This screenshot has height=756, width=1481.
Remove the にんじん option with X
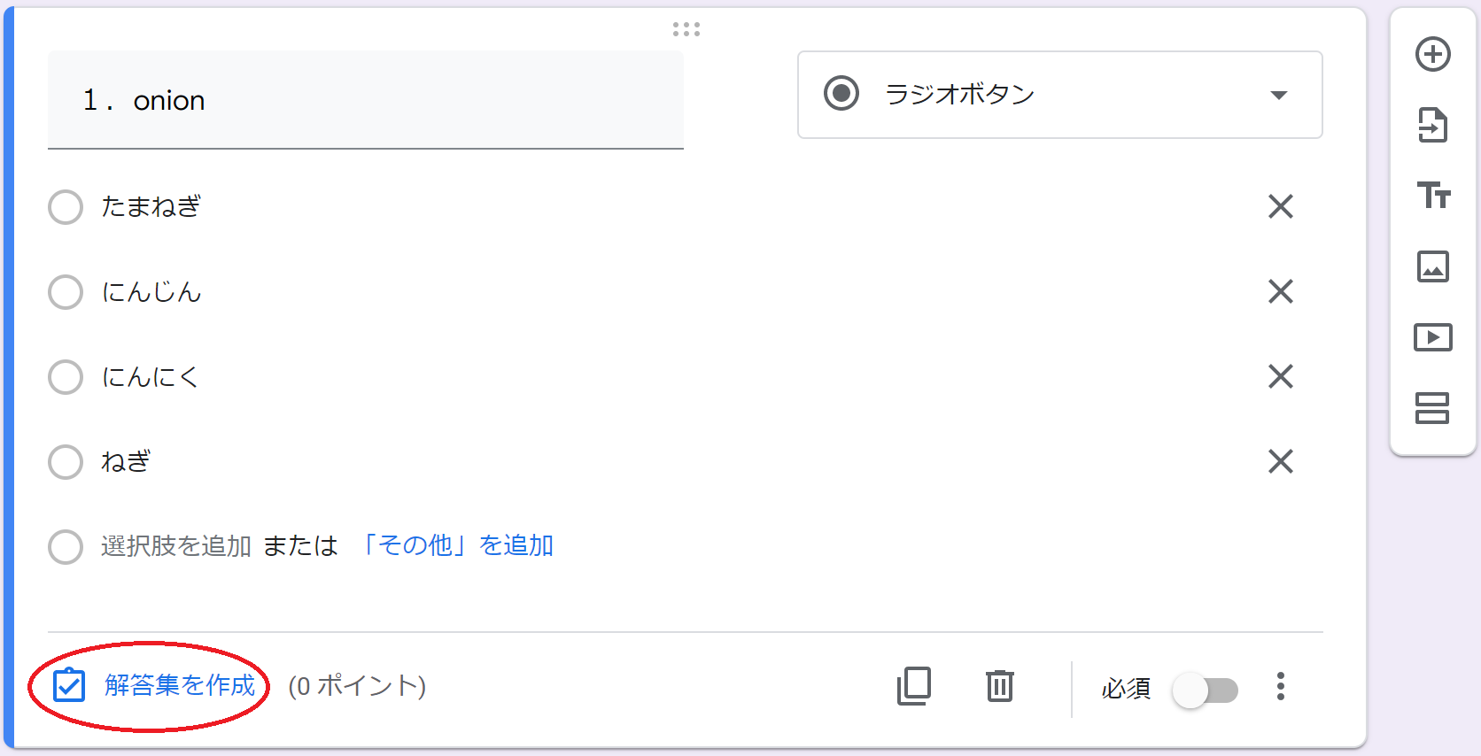click(1281, 291)
